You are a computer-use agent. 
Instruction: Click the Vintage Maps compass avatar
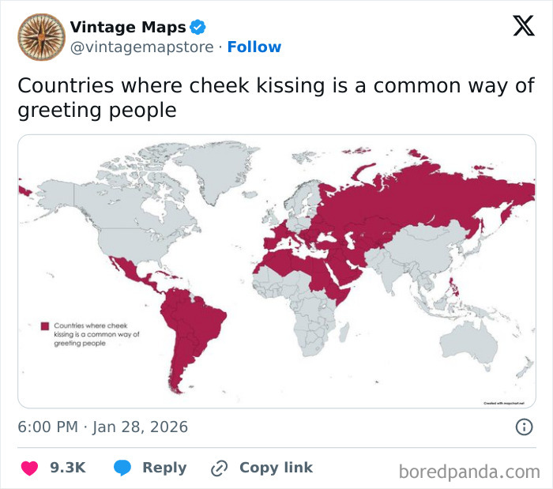pyautogui.click(x=40, y=36)
